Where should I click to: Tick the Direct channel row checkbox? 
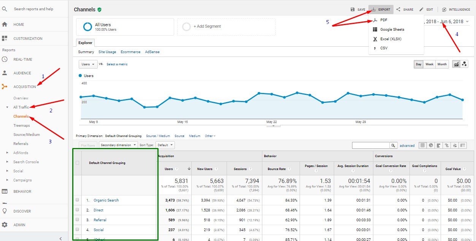point(78,210)
